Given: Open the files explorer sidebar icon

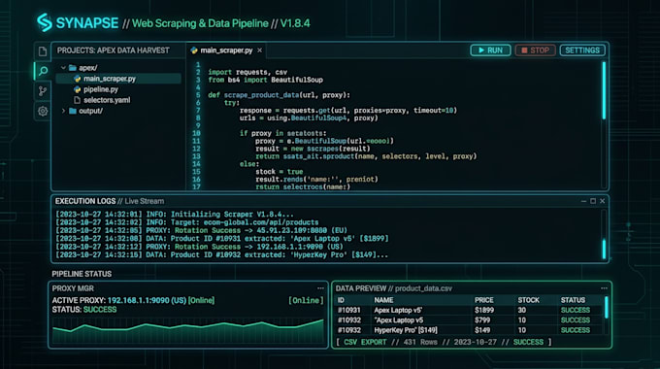Looking at the screenshot, I should 43,51.
